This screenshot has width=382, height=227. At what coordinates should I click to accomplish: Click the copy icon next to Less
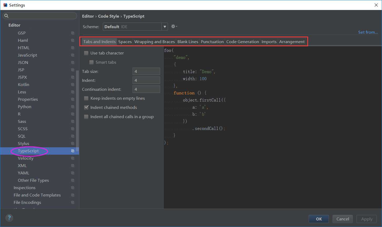(x=73, y=92)
